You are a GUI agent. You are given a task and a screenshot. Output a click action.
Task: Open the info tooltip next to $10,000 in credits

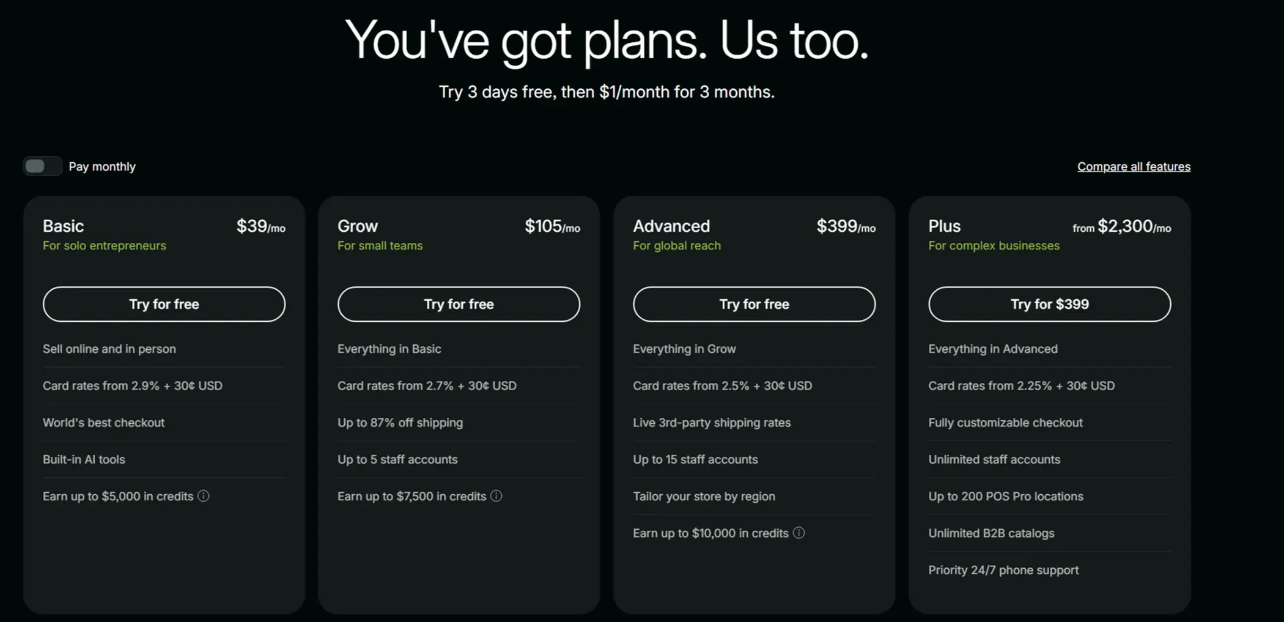pos(799,533)
